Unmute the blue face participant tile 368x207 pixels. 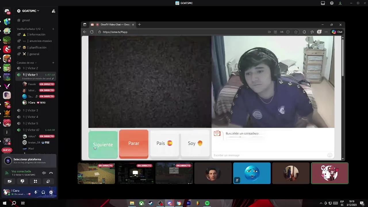(237, 180)
